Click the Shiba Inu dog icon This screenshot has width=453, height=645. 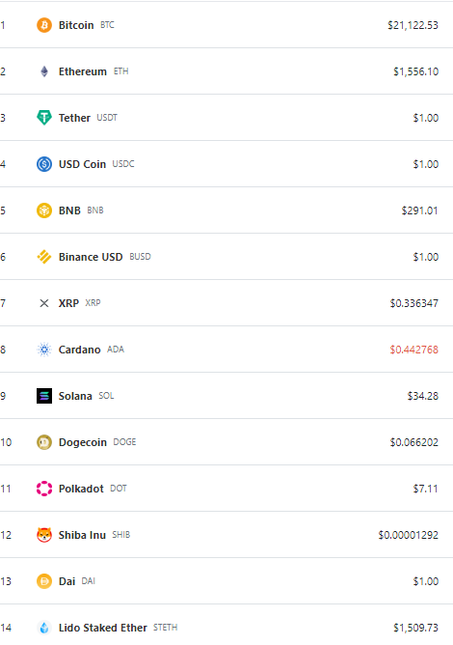tap(44, 535)
